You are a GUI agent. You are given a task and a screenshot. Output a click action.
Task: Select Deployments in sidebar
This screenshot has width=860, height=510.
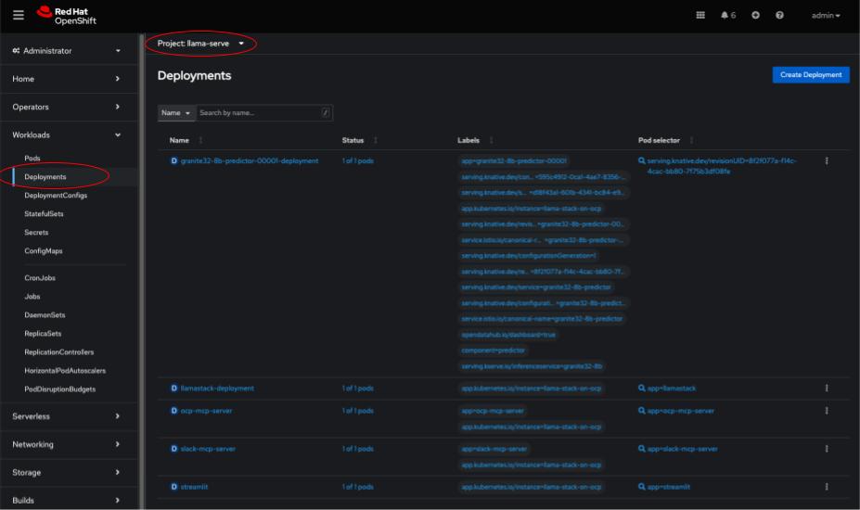(45, 176)
